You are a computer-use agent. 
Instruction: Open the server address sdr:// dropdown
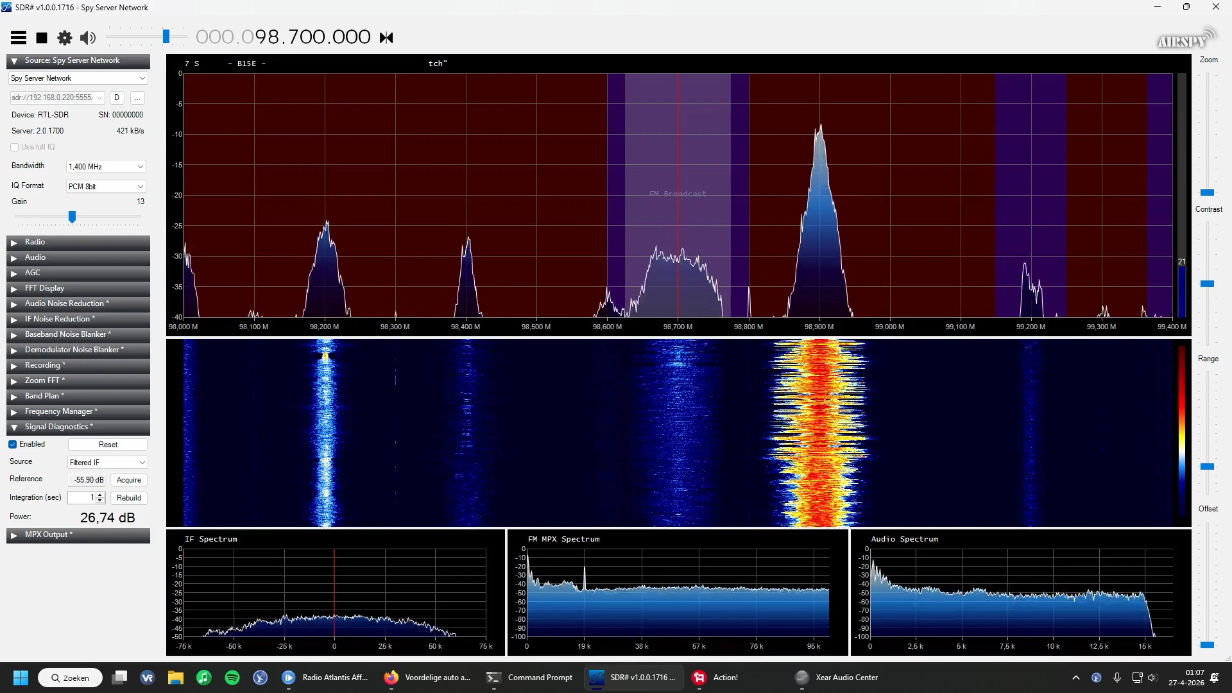[57, 98]
